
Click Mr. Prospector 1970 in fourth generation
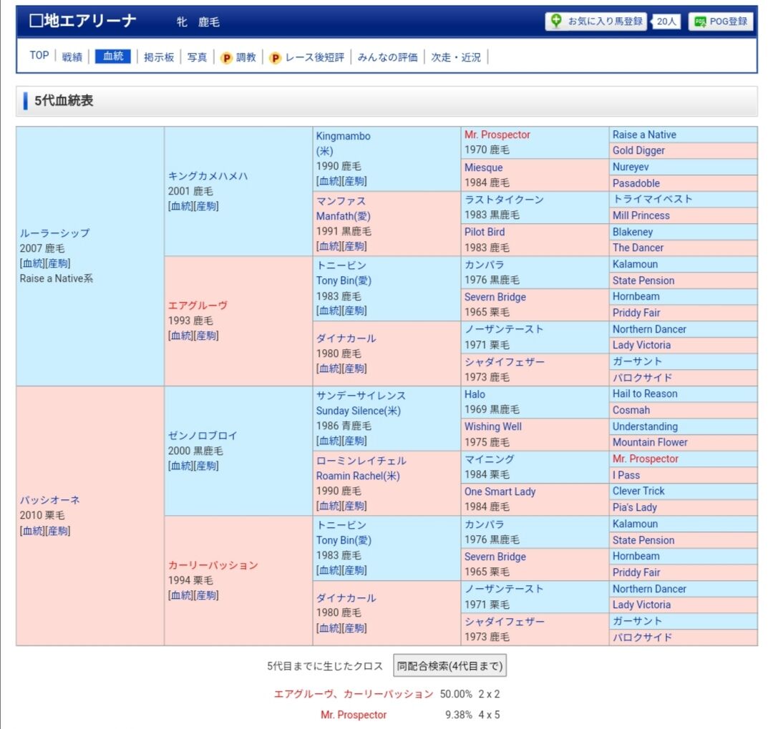point(497,134)
